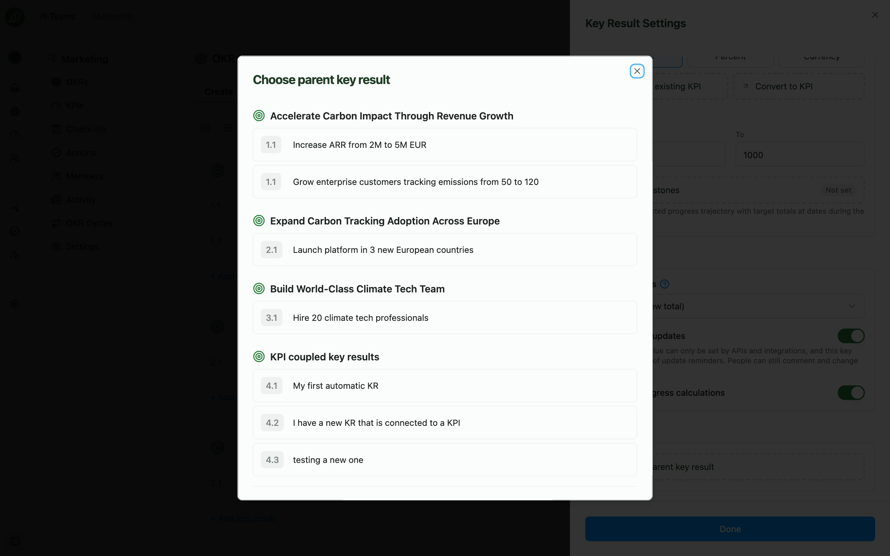This screenshot has width=890, height=556.
Task: Open the left rail gear settings icon
Action: (x=15, y=304)
